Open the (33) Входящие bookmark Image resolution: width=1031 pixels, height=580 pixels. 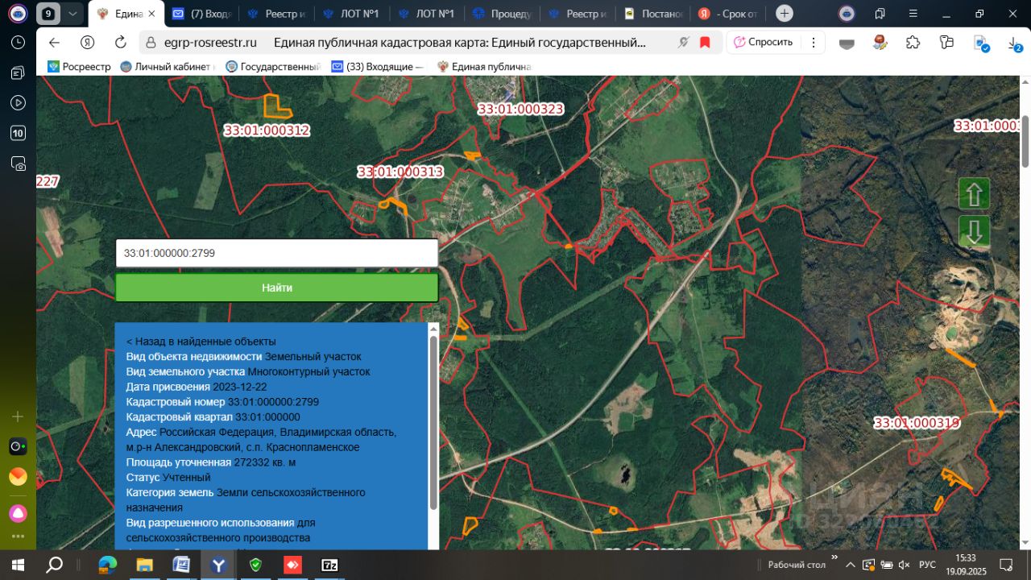tap(377, 67)
